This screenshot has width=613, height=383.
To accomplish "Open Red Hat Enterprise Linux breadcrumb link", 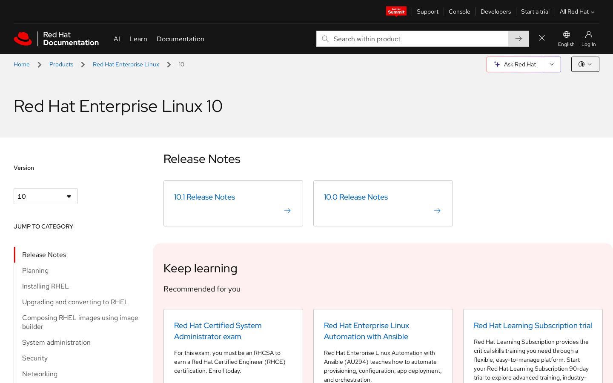I will [x=126, y=64].
